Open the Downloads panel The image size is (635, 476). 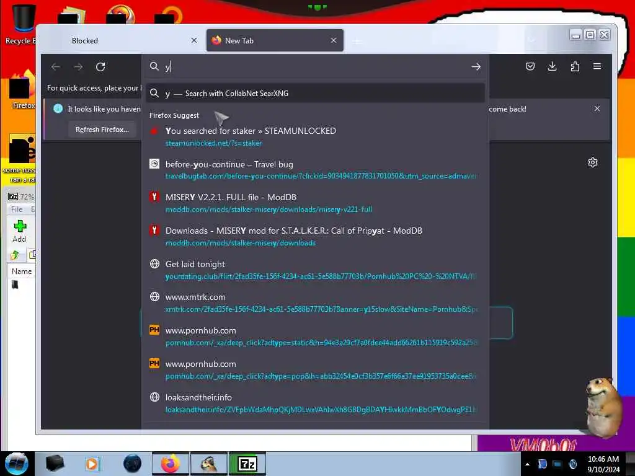tap(552, 66)
